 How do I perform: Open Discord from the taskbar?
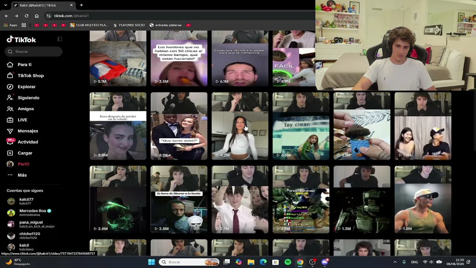tap(325, 262)
